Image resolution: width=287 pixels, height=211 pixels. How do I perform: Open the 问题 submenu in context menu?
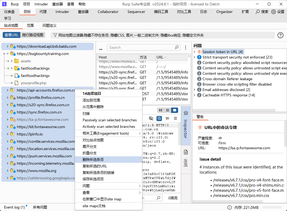109,186
